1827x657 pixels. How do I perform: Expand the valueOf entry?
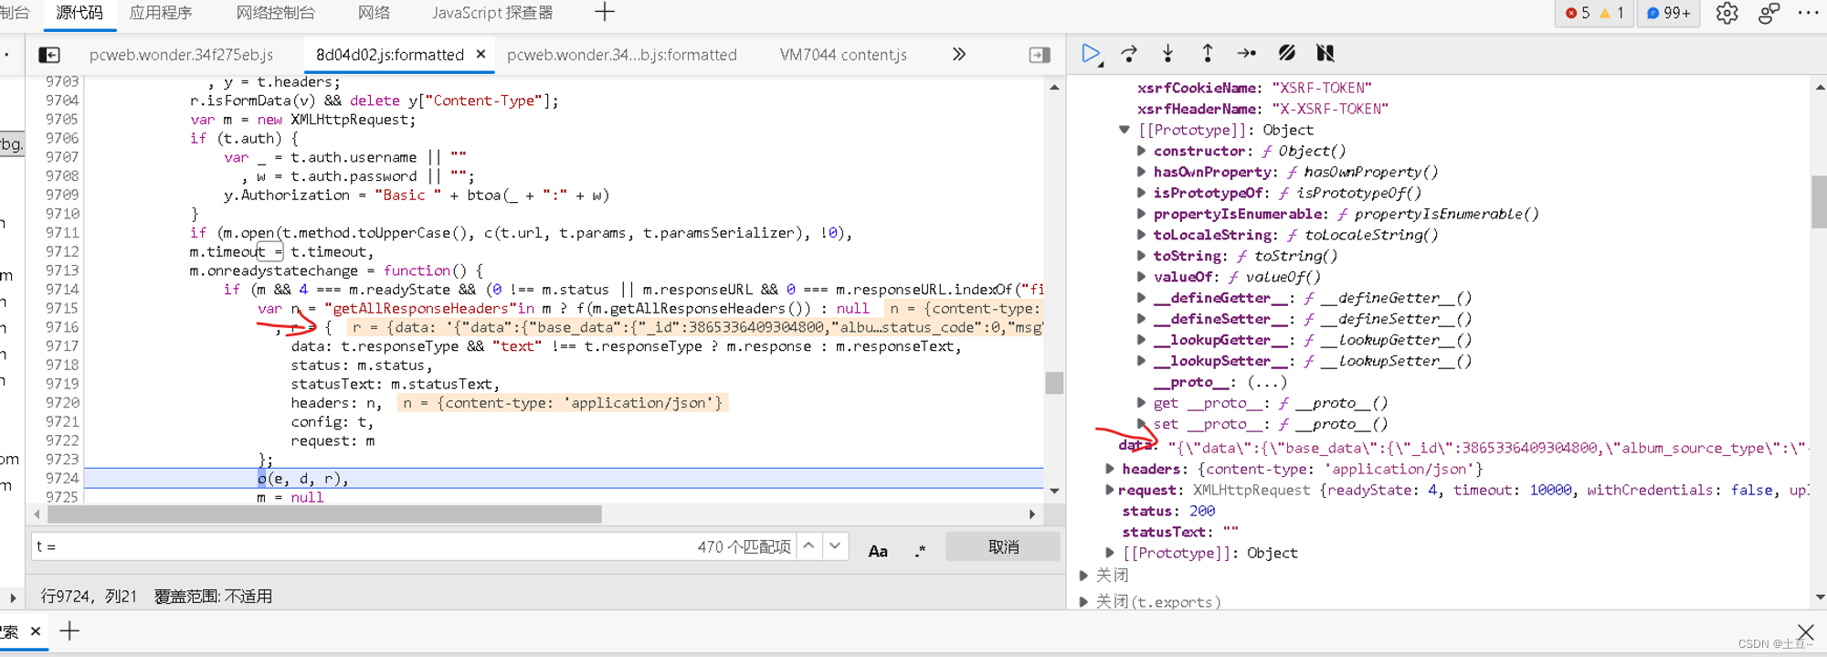pyautogui.click(x=1141, y=277)
